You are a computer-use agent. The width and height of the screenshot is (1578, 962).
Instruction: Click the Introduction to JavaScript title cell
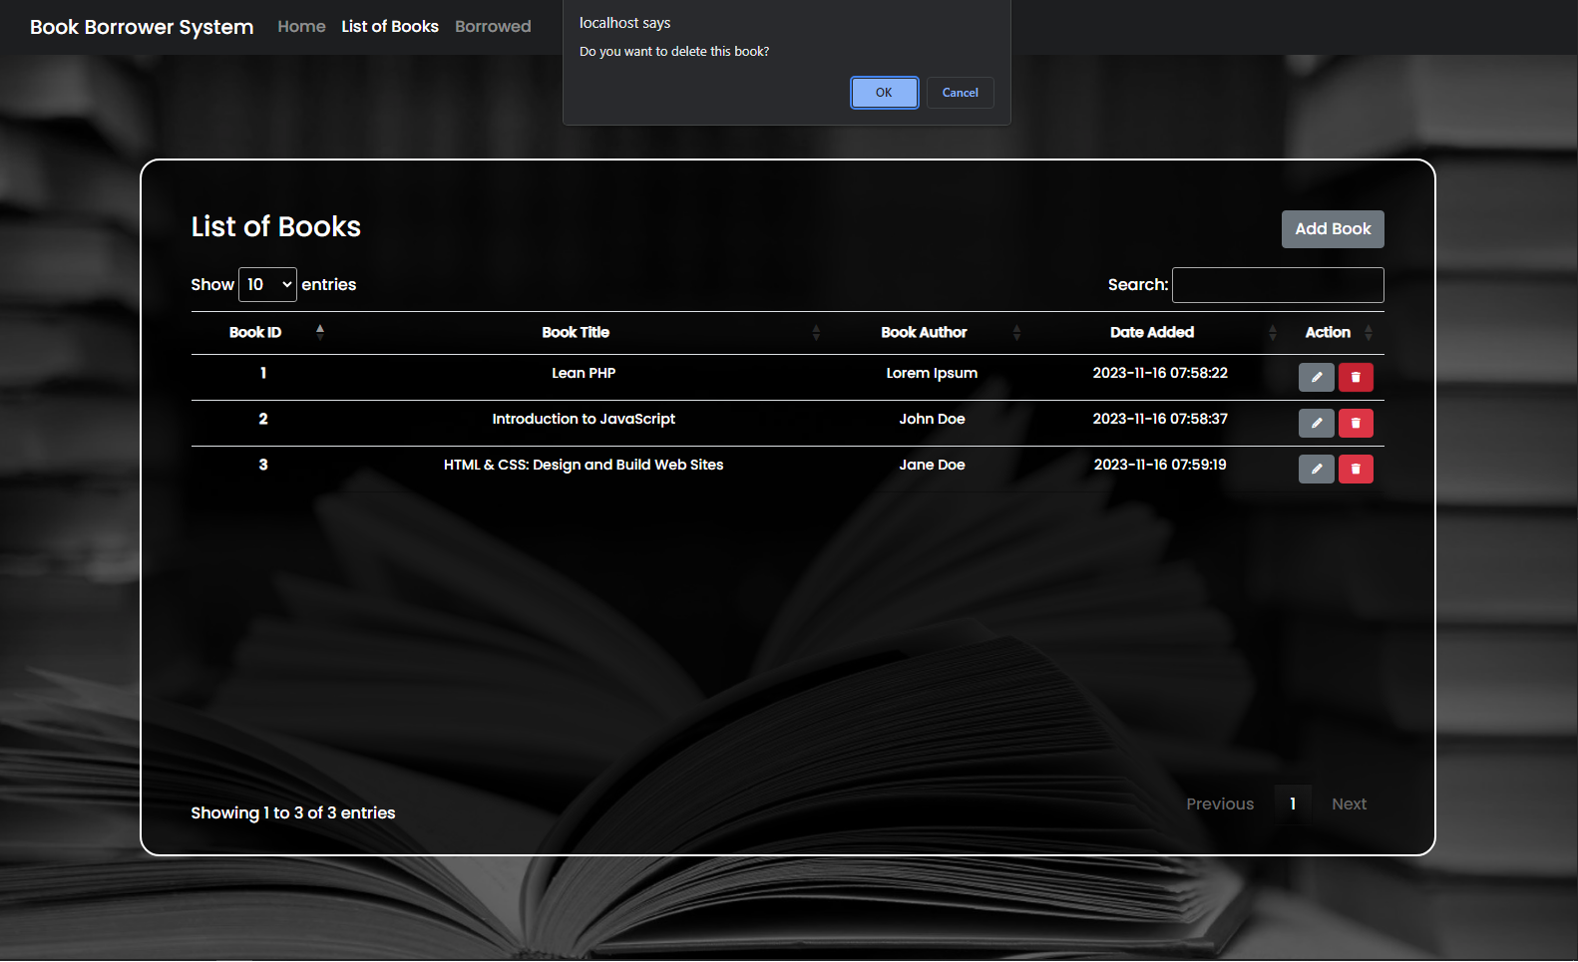584,419
